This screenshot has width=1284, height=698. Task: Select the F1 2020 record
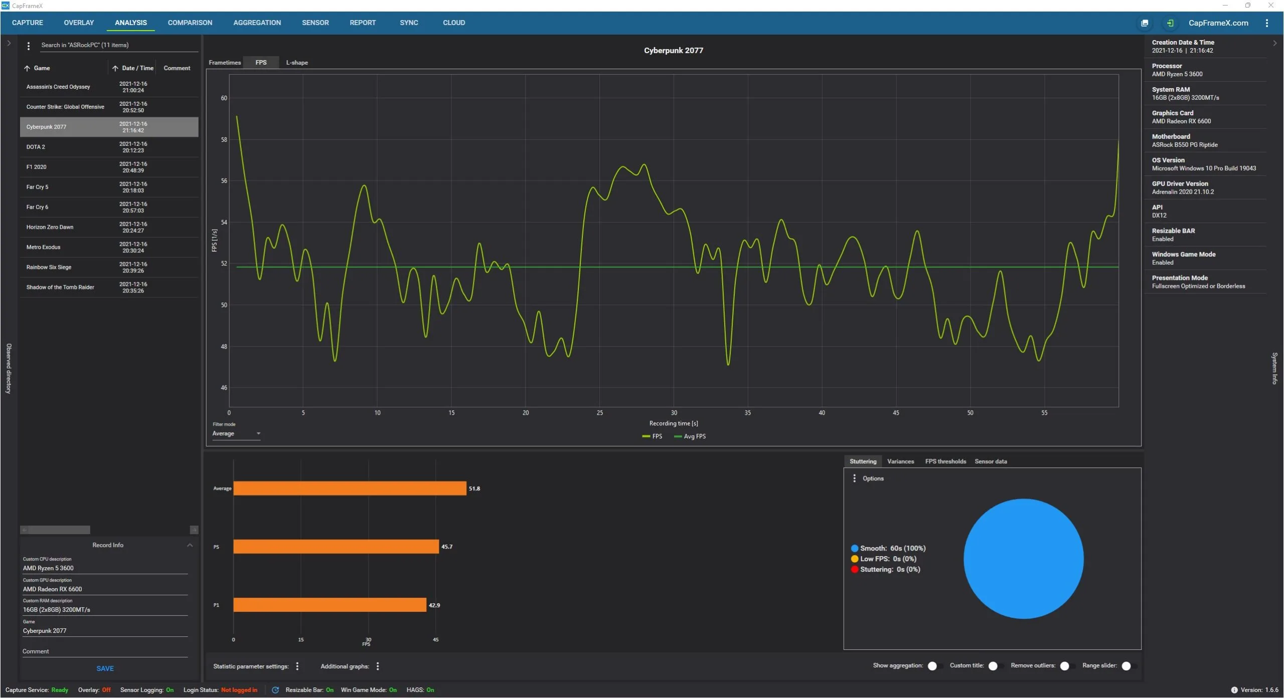109,167
